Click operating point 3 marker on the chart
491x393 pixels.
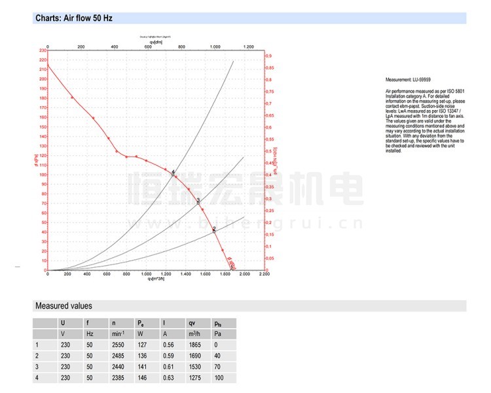[x=198, y=203]
